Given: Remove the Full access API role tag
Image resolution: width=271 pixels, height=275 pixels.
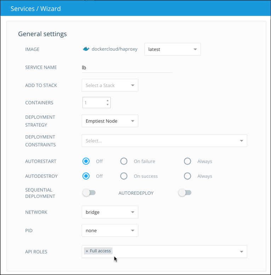Looking at the screenshot, I should (x=87, y=251).
